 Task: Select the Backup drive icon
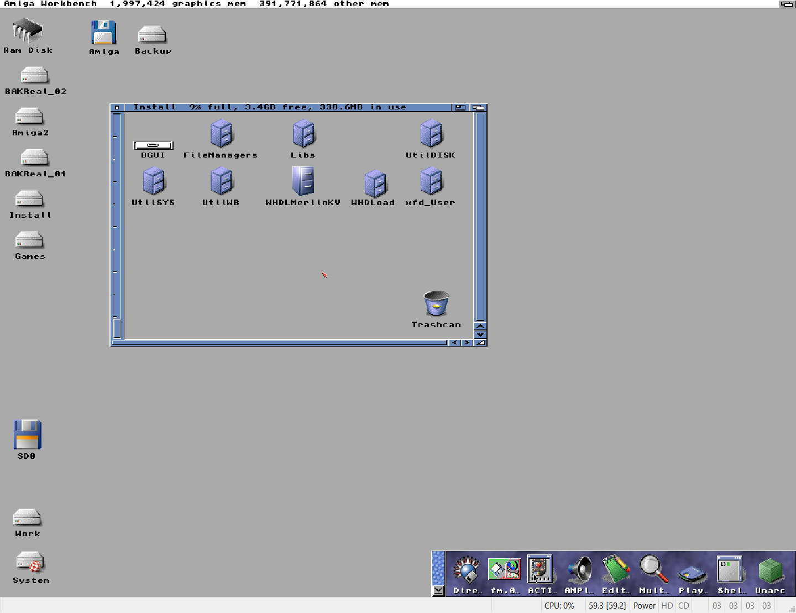point(152,34)
